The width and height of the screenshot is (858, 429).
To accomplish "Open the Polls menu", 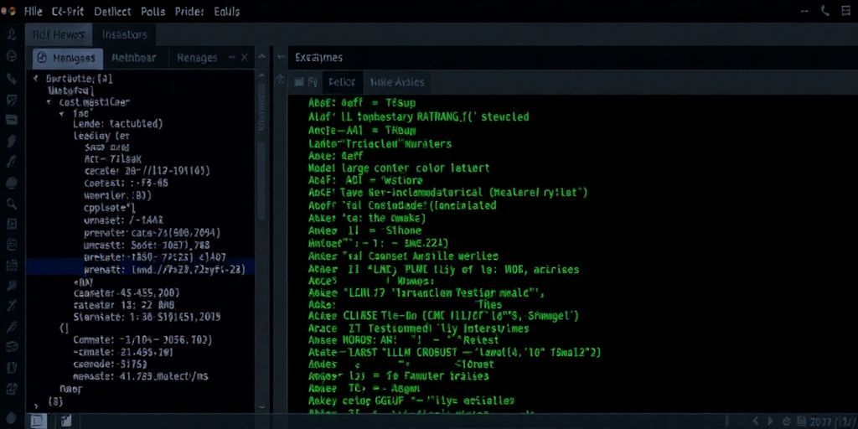I will [153, 11].
